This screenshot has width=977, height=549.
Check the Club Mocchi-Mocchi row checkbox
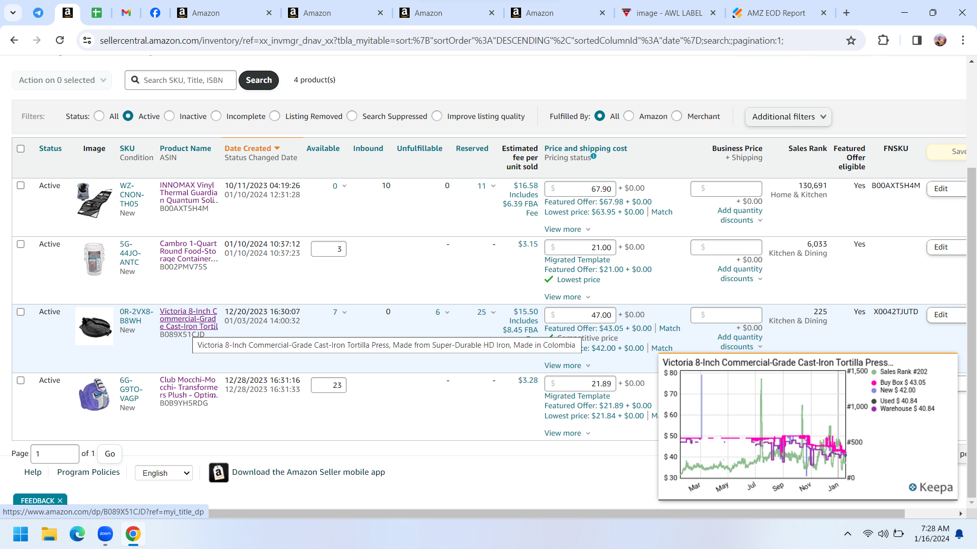point(20,380)
